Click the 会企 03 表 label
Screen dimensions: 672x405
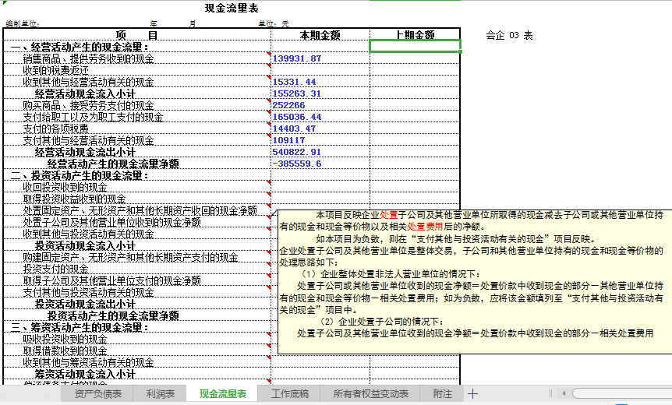(x=509, y=35)
